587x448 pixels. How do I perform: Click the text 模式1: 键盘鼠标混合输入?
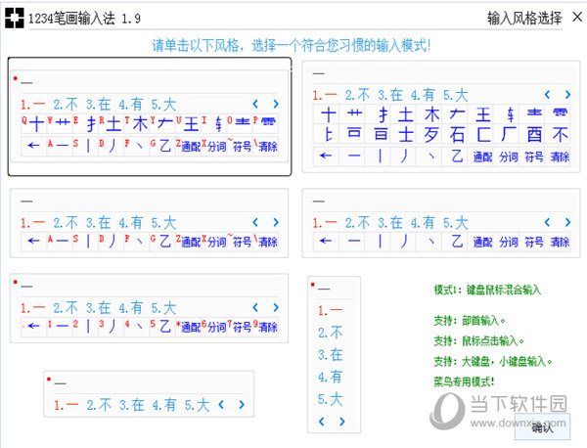click(x=487, y=290)
